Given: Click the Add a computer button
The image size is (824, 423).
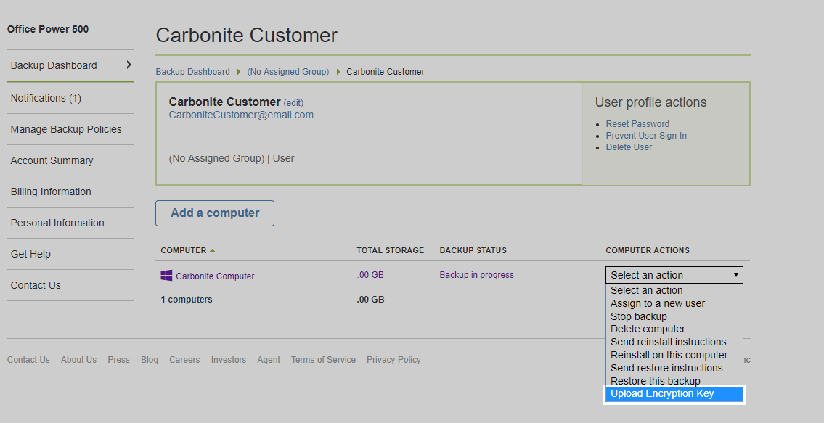Looking at the screenshot, I should pos(215,213).
